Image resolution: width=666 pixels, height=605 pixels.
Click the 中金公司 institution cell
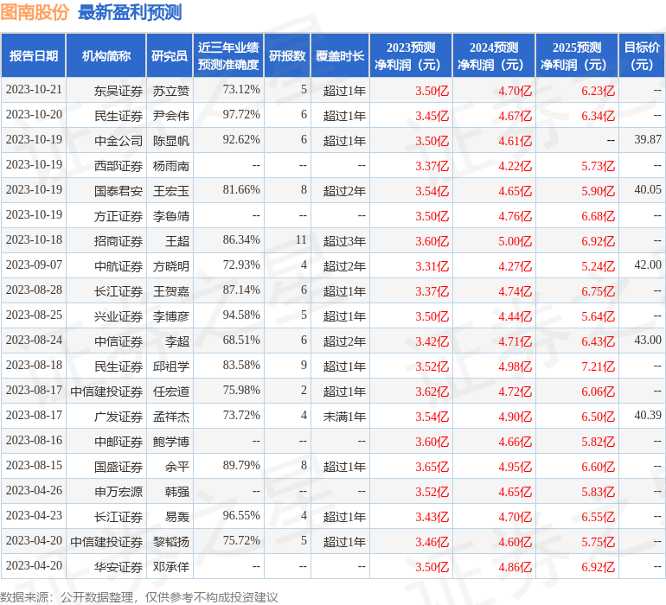pos(118,141)
